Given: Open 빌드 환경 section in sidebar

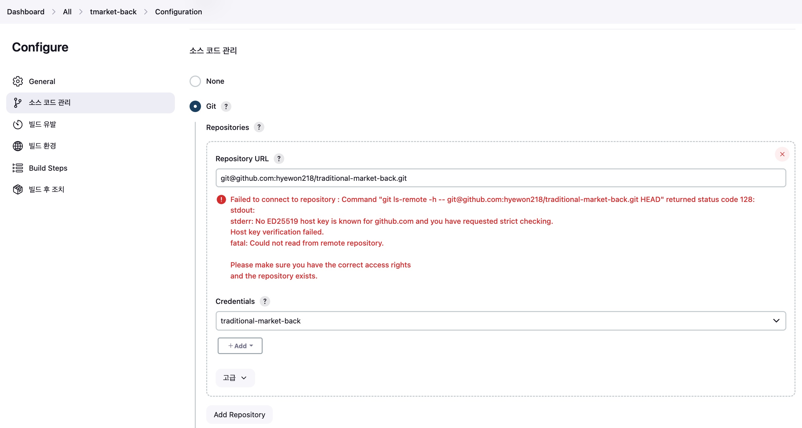Looking at the screenshot, I should tap(90, 146).
